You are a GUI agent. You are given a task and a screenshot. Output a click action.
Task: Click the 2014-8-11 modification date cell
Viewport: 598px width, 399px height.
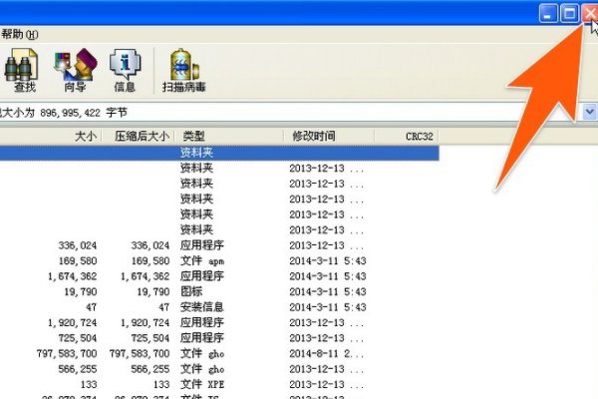[327, 354]
